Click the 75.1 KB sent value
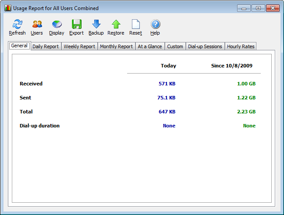 coord(166,98)
